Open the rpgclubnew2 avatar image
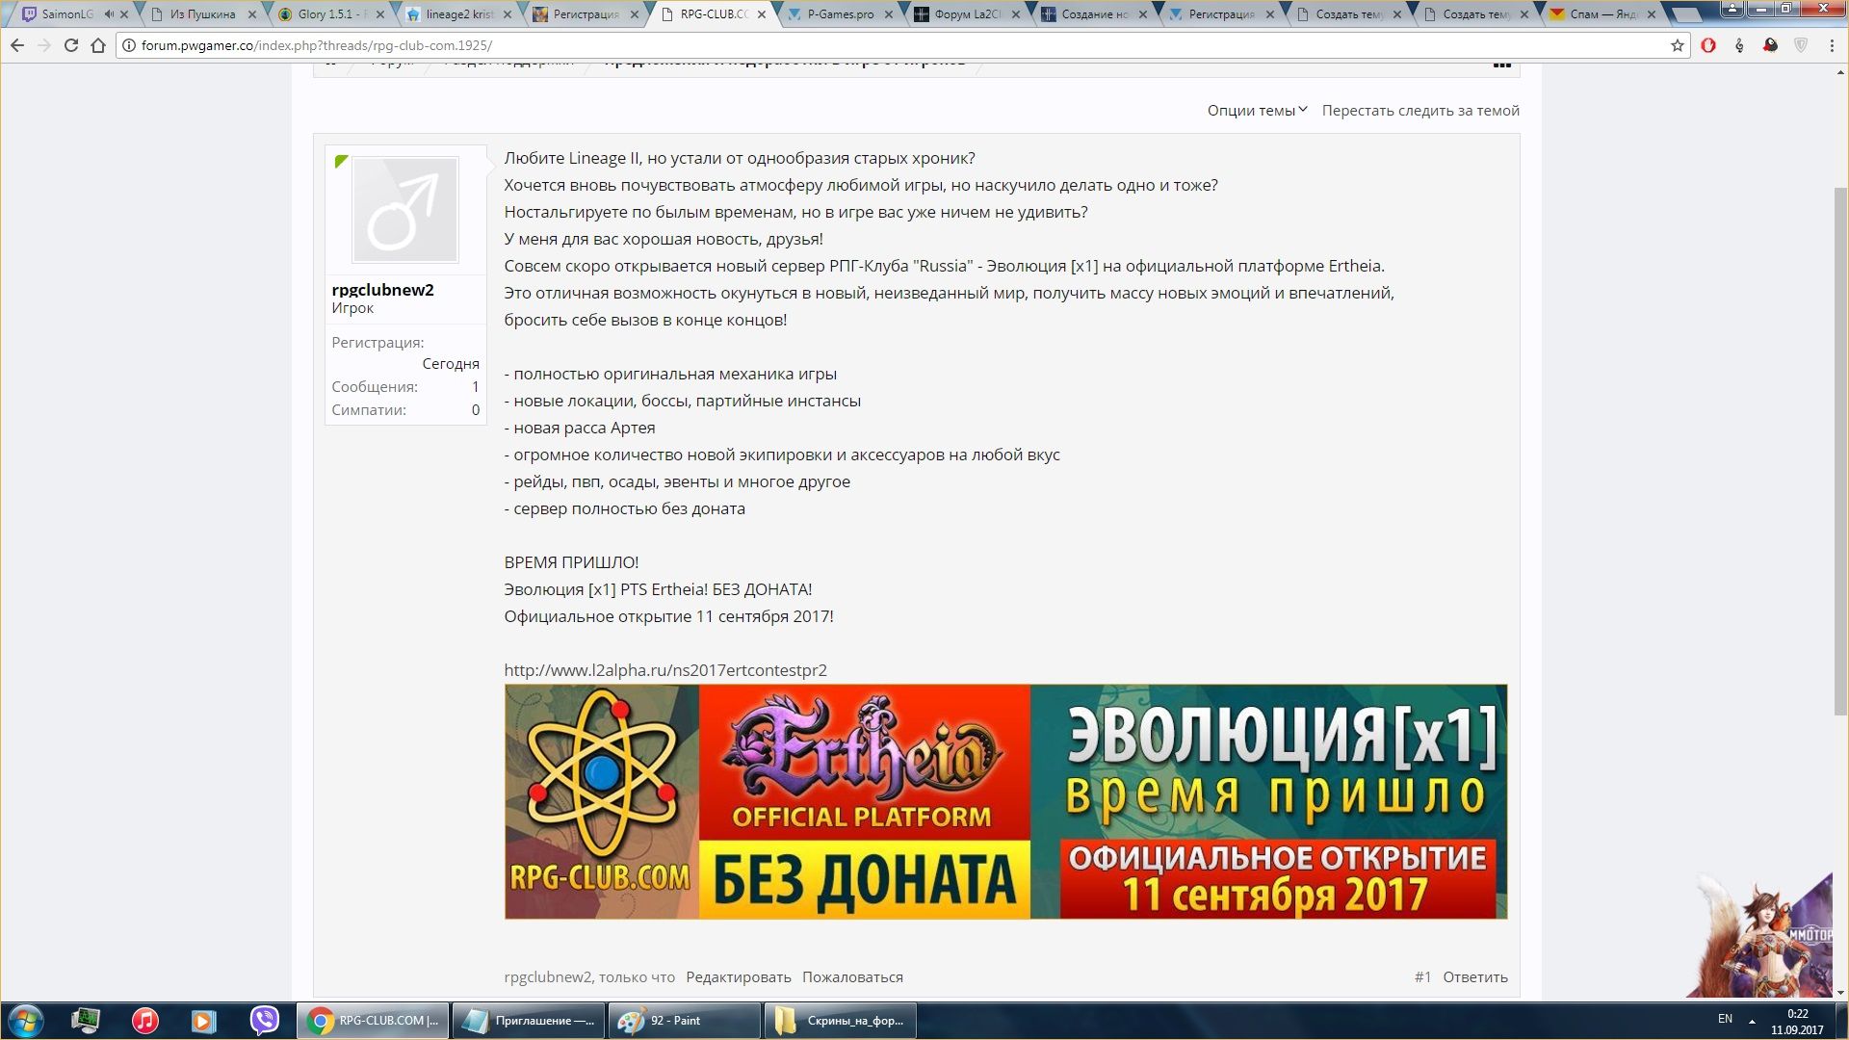The width and height of the screenshot is (1849, 1040). [405, 210]
